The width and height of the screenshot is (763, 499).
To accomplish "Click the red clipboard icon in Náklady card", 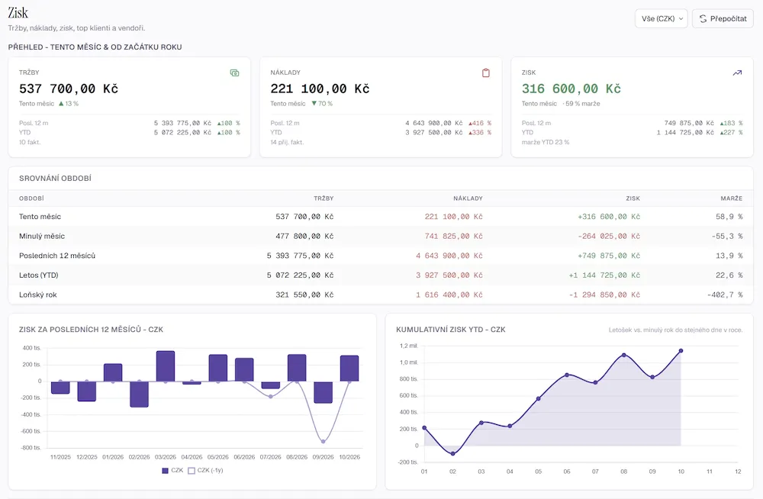I will click(x=485, y=73).
